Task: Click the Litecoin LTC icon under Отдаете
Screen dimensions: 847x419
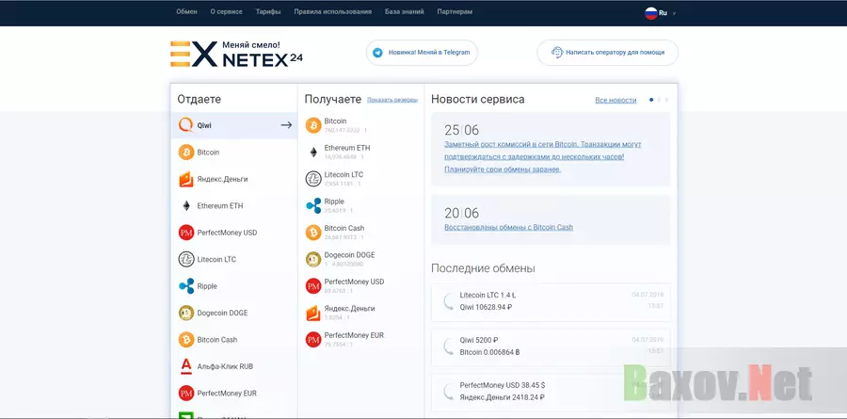Action: 186,260
